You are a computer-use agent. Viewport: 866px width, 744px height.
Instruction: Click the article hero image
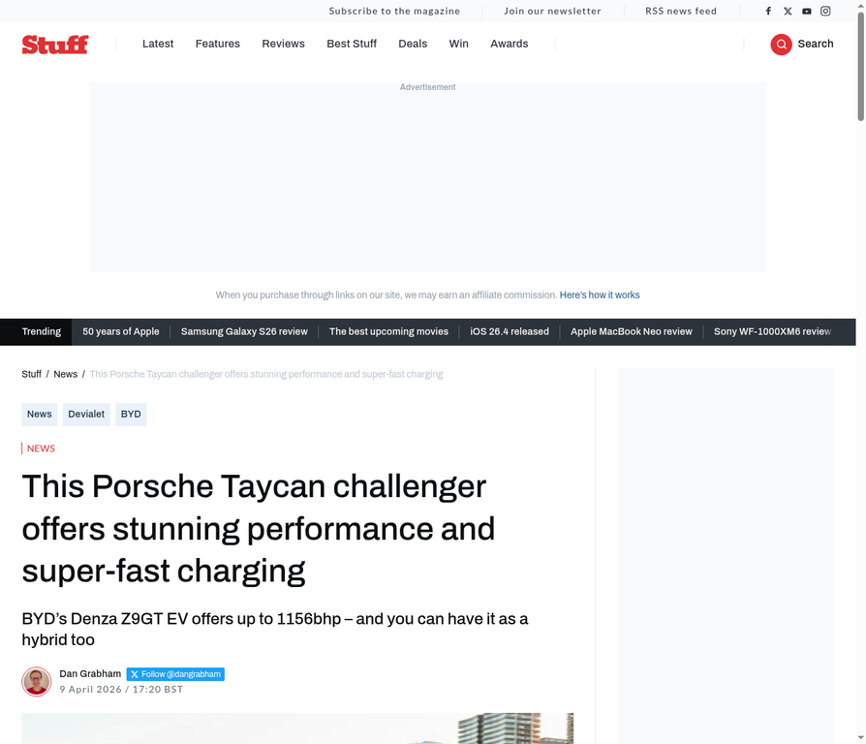[297, 728]
